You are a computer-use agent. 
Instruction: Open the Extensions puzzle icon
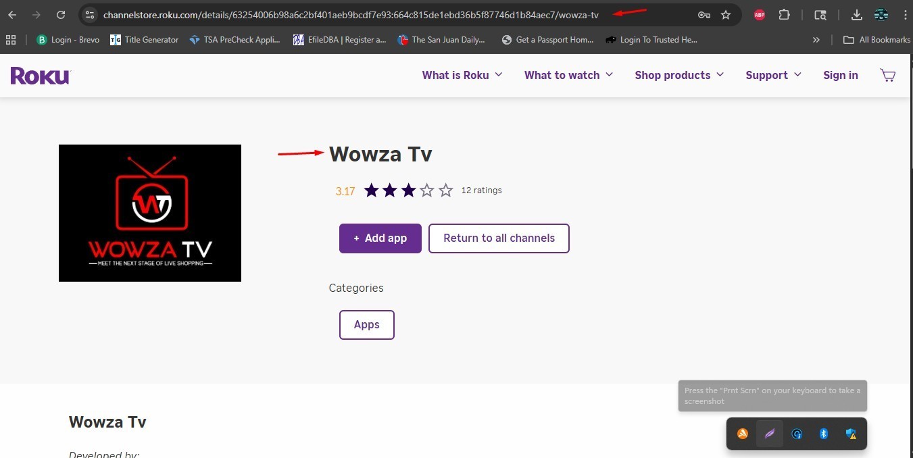tap(784, 15)
